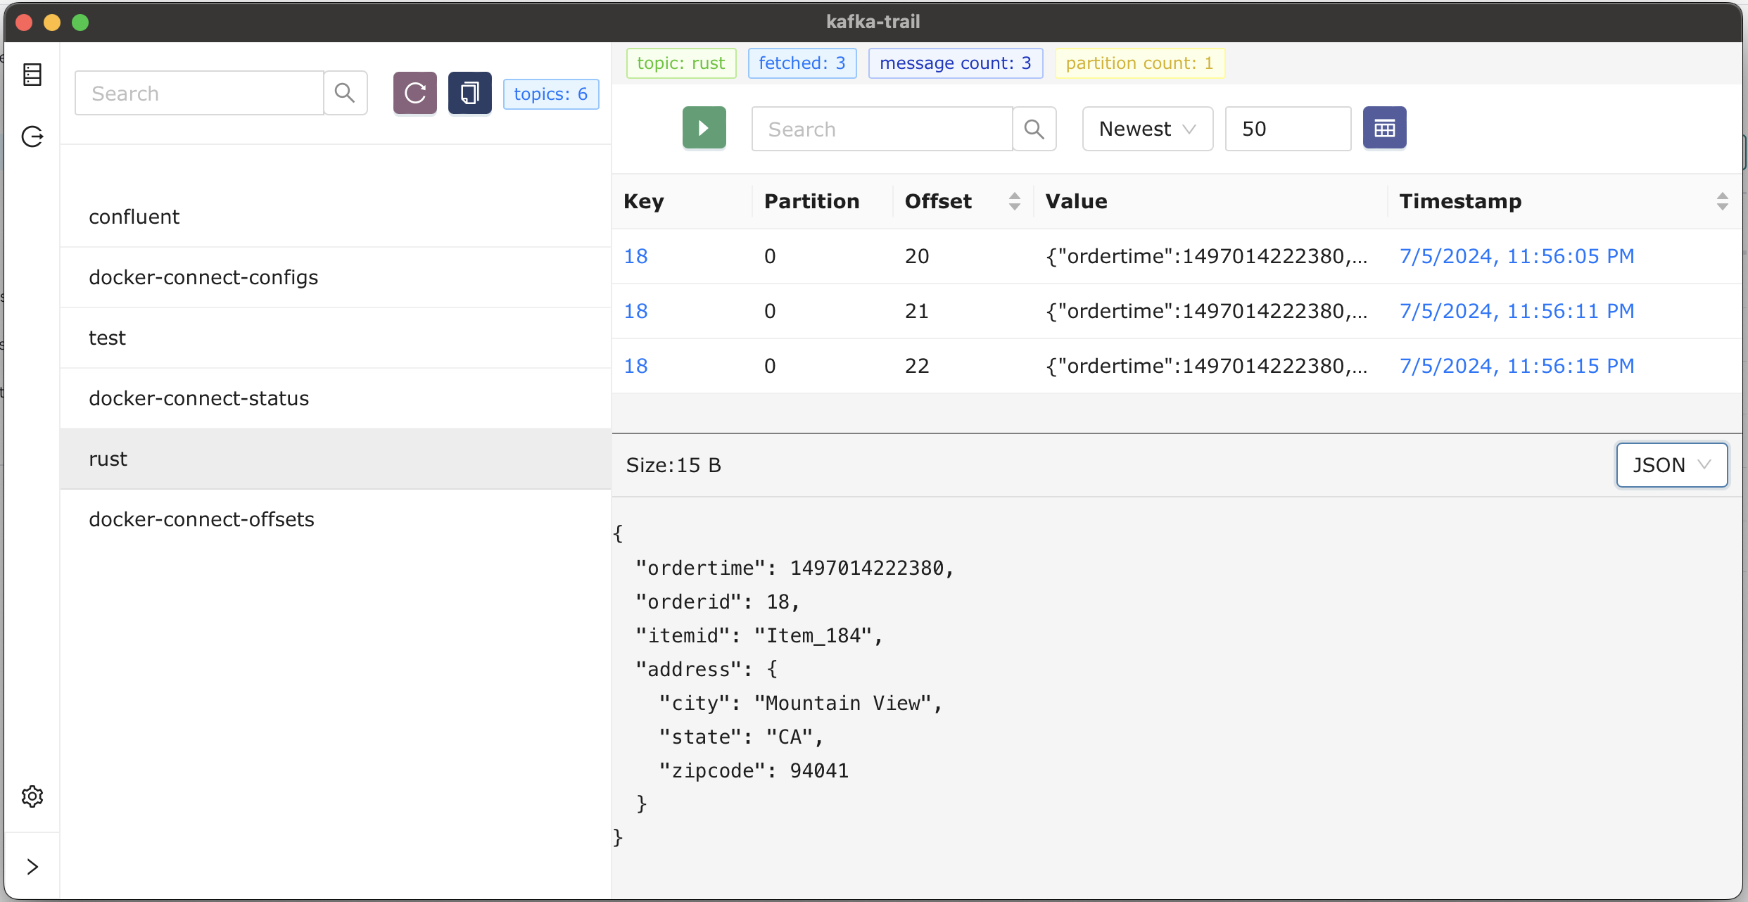Screen dimensions: 1748x902
Task: Open the JSON format dropdown
Action: coord(1671,465)
